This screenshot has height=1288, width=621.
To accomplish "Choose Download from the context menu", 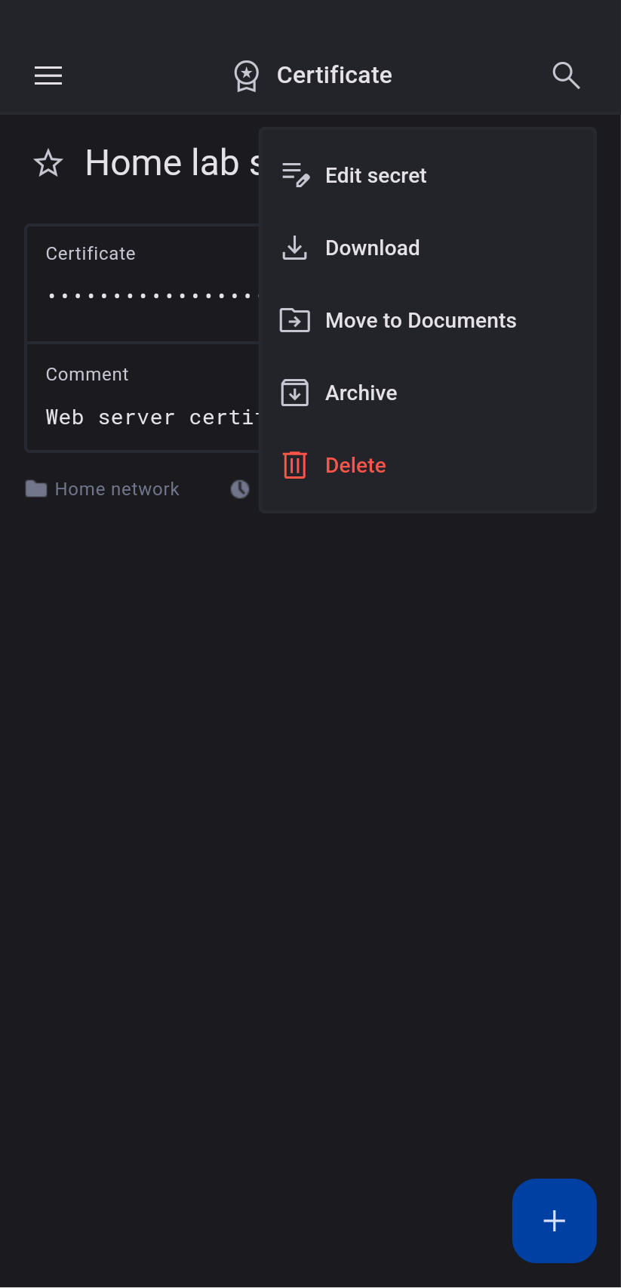I will click(x=373, y=248).
